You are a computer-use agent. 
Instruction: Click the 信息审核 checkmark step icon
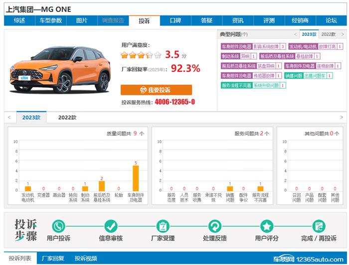111,226
